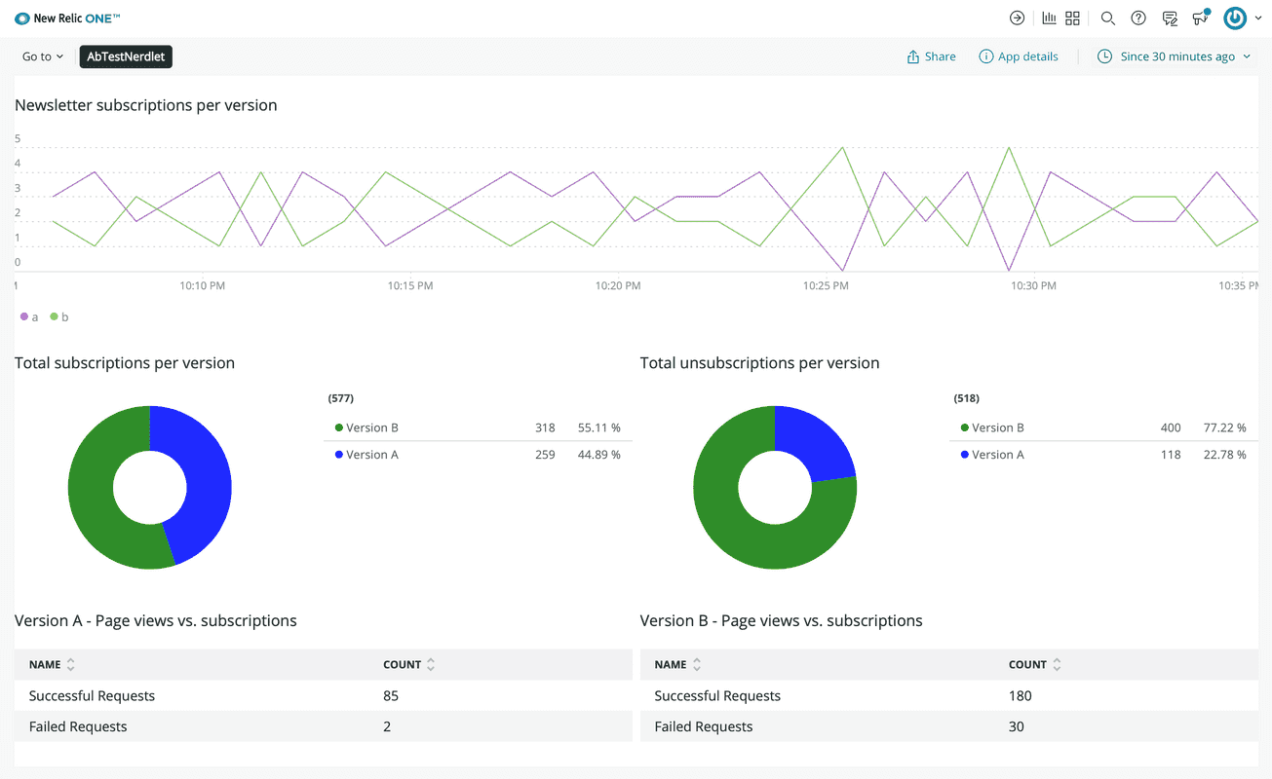Screen dimensions: 1272x779
Task: Select Failed Requests row in Version A table
Action: tap(324, 726)
